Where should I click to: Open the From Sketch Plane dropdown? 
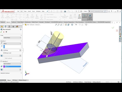[x=12, y=38]
